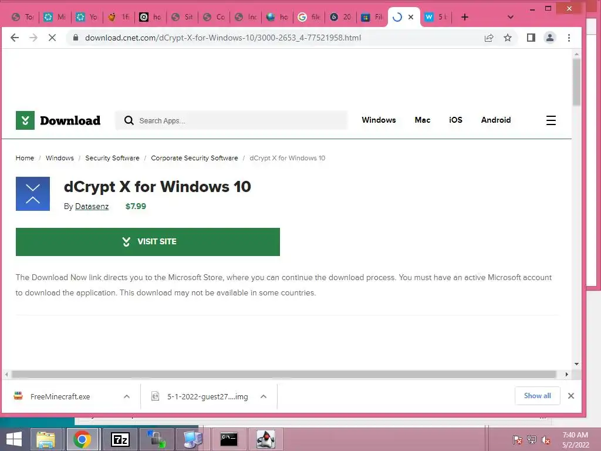Click the scroll down arrow
Image resolution: width=601 pixels, height=451 pixels.
tap(576, 364)
